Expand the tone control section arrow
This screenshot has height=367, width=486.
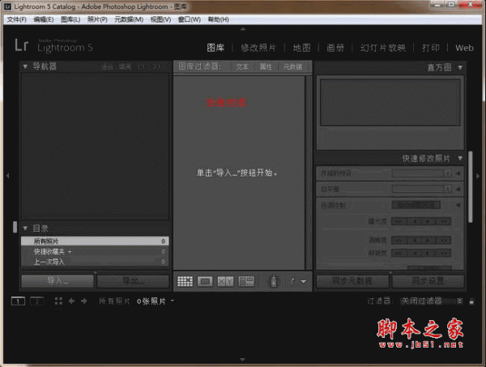pyautogui.click(x=458, y=205)
